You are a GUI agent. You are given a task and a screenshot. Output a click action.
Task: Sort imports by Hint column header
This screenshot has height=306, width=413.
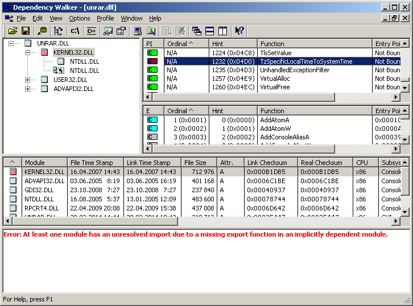233,44
